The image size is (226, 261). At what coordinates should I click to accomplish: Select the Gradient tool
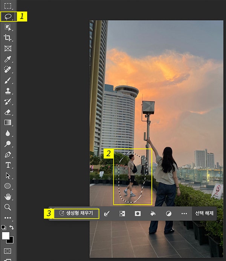[x=8, y=122]
